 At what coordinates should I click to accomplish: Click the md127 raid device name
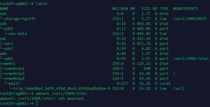[x=14, y=84]
